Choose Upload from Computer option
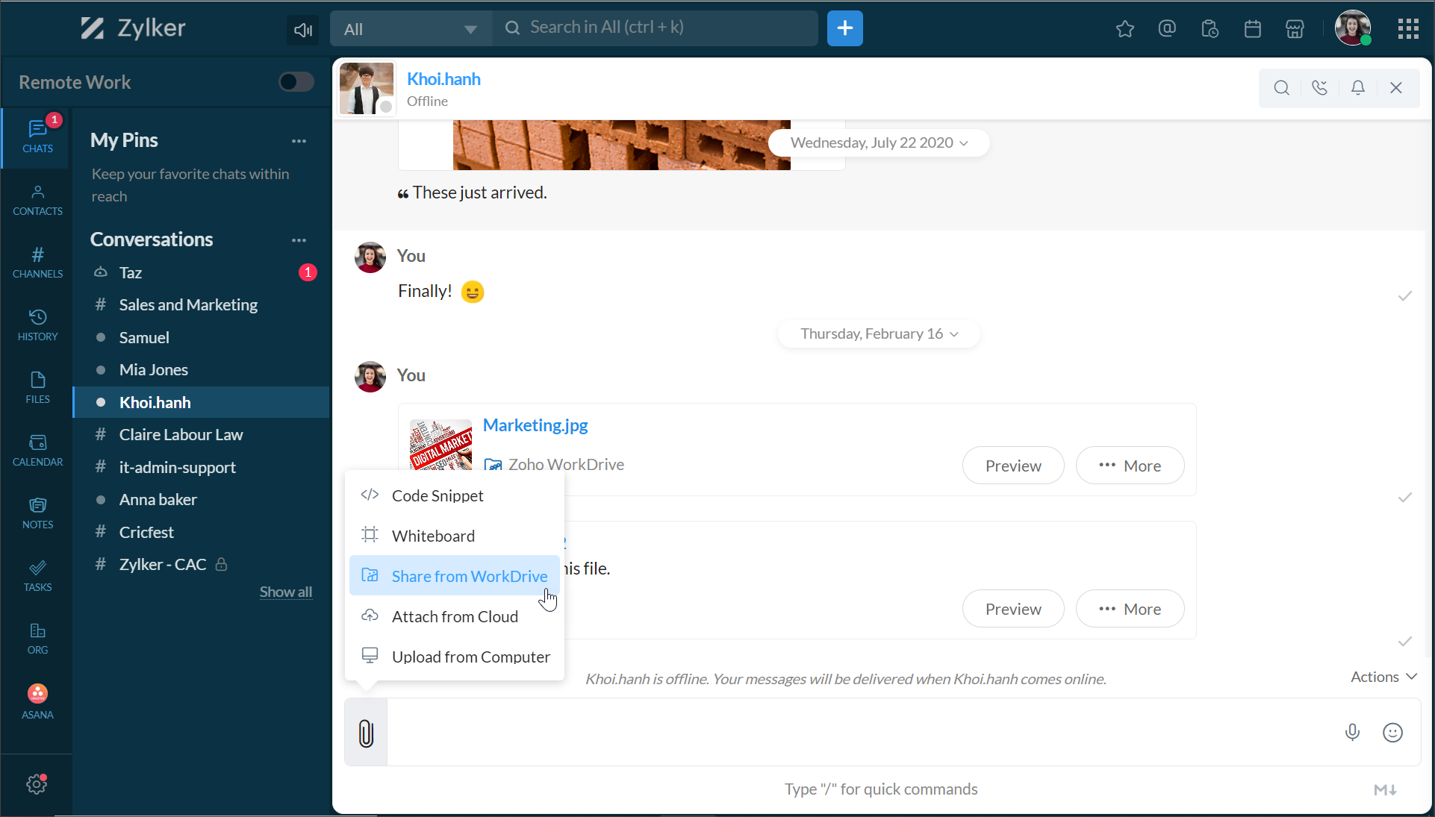The width and height of the screenshot is (1435, 817). pyautogui.click(x=470, y=657)
